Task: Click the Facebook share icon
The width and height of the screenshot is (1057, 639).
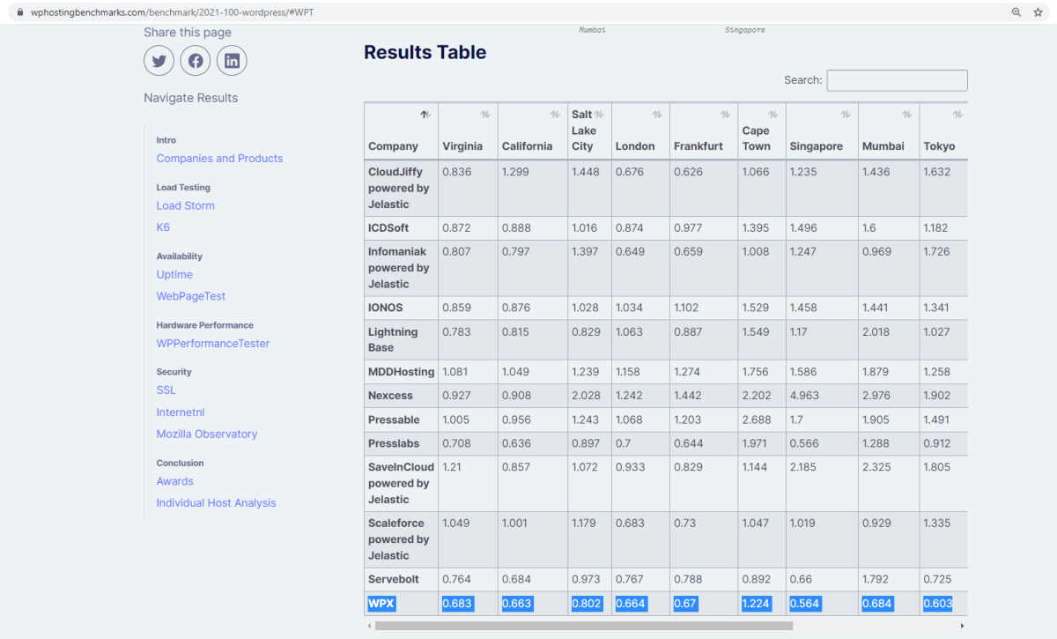Action: coord(196,61)
